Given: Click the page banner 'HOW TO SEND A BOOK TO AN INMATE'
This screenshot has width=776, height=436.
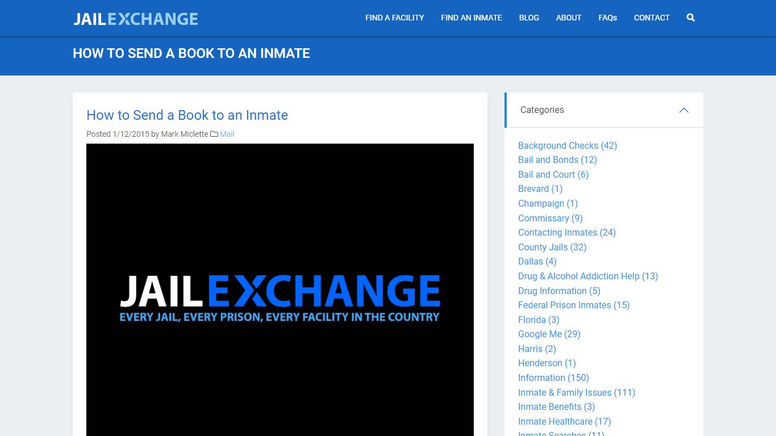Looking at the screenshot, I should coord(191,53).
